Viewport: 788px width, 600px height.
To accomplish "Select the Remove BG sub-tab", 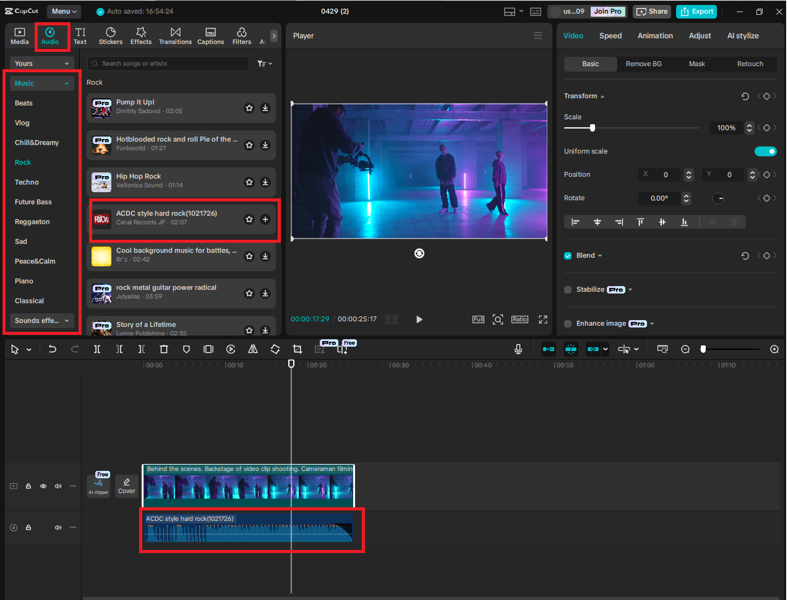I will (x=644, y=64).
